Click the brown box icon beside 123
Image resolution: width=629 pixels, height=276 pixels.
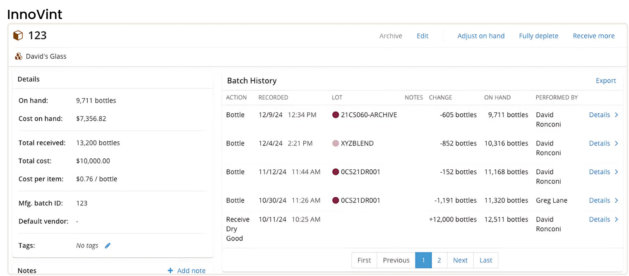pyautogui.click(x=18, y=36)
